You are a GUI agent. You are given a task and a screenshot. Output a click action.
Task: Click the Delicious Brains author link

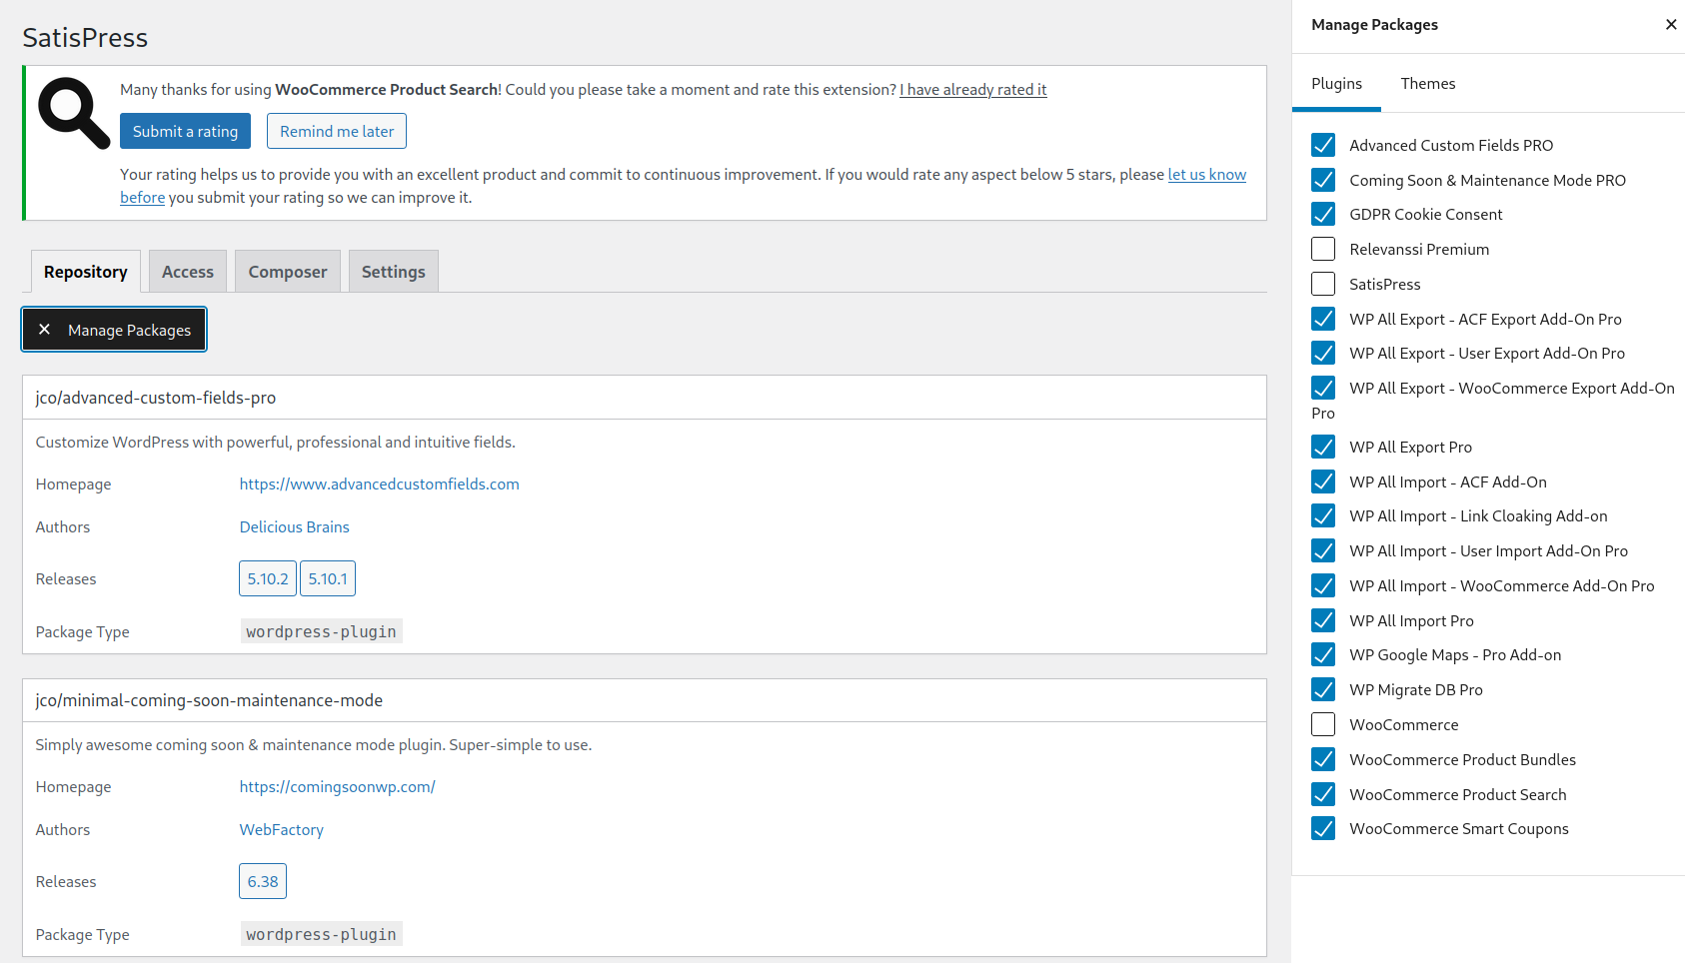pyautogui.click(x=294, y=526)
